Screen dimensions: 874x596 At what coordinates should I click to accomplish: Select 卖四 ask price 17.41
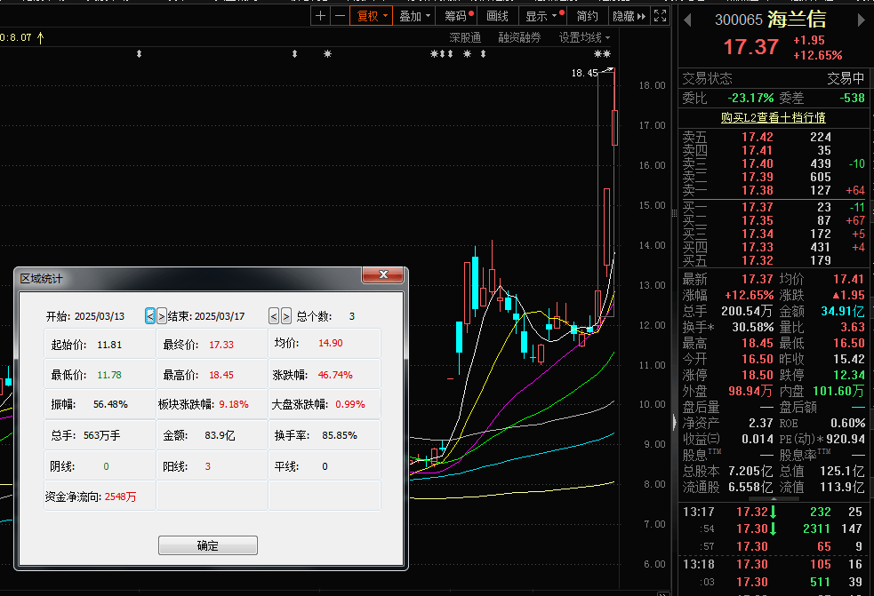(x=757, y=150)
